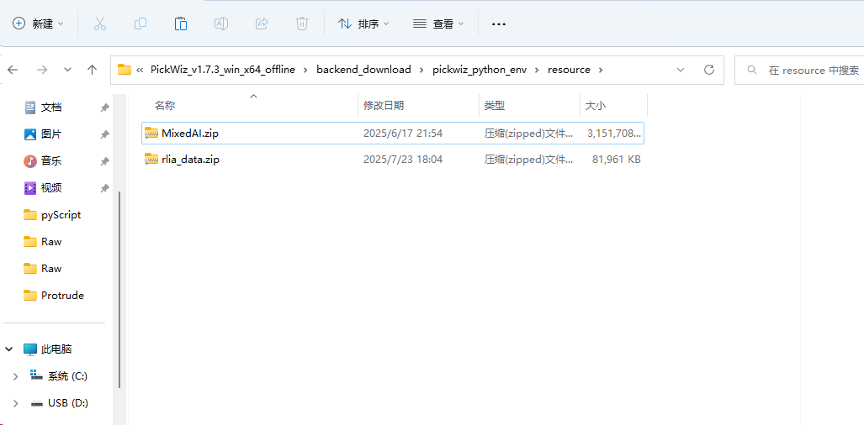The height and width of the screenshot is (425, 864).
Task: Refresh the current folder view
Action: pos(709,70)
